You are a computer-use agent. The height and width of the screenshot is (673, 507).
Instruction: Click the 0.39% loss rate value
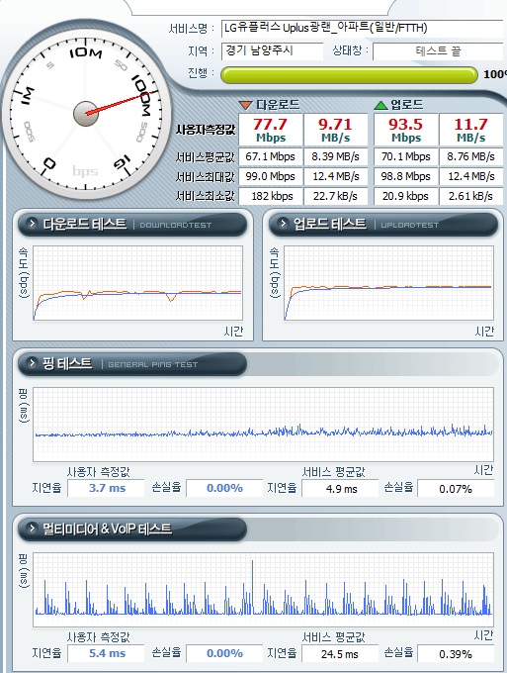[456, 653]
